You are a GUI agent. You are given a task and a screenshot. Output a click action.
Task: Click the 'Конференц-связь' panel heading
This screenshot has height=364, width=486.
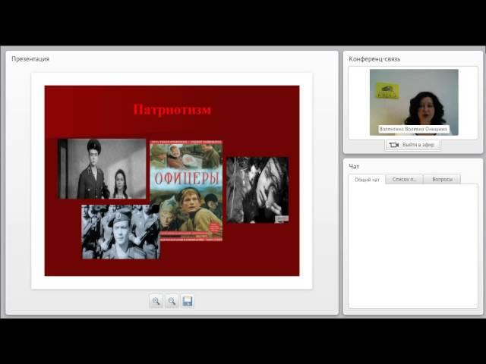pyautogui.click(x=374, y=59)
